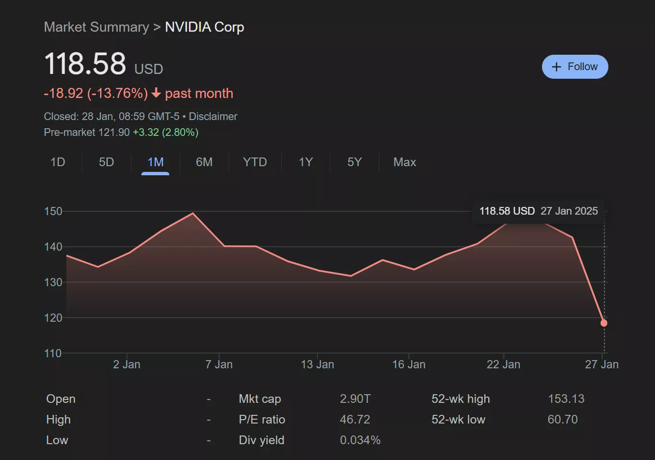Click the plus icon on Follow button

coord(556,67)
